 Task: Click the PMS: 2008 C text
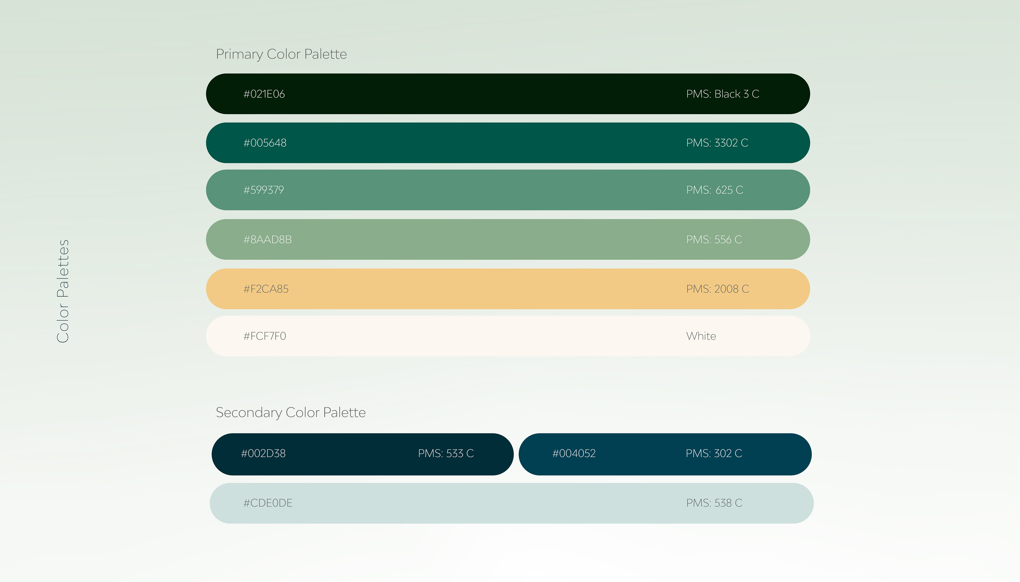[717, 289]
